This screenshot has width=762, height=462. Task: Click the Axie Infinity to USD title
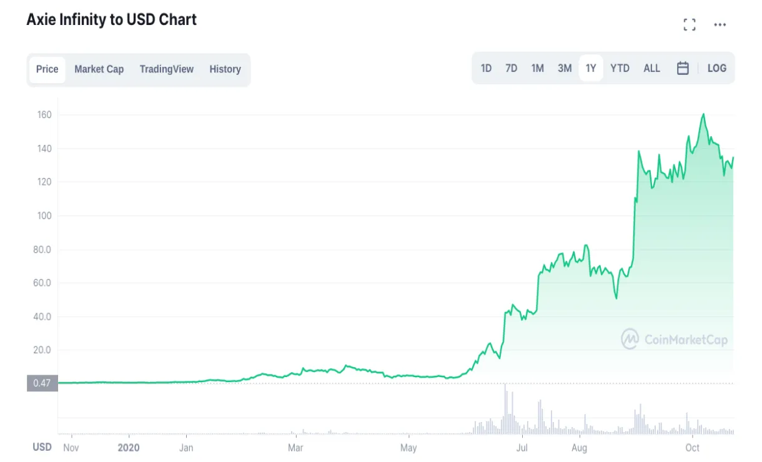111,19
